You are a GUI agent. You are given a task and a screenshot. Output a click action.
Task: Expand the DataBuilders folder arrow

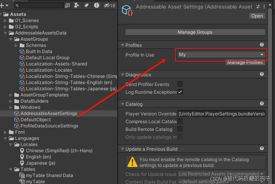[11, 101]
